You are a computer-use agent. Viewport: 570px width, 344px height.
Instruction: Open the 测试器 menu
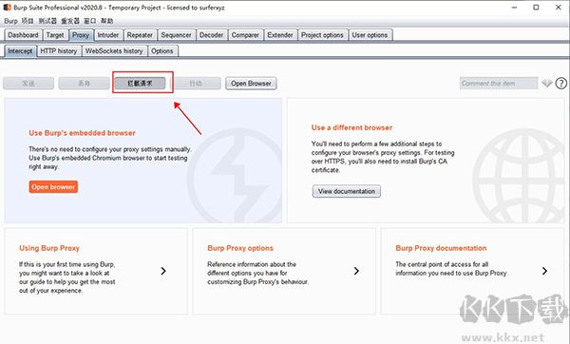click(47, 21)
